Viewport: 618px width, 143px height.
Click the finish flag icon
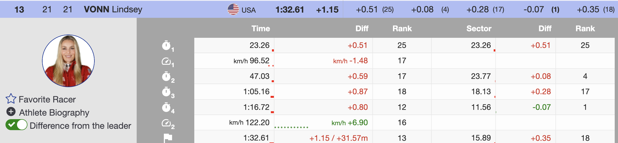coord(168,138)
